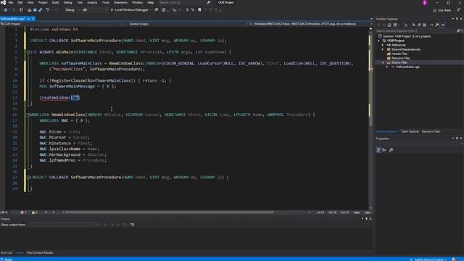Viewport: 464px width, 261px height.
Task: Collapse the OUR Project node
Action: point(378,41)
